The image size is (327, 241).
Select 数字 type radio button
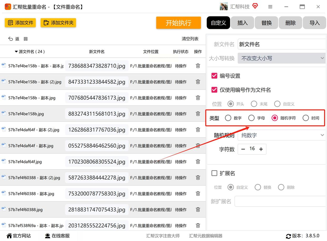click(x=228, y=118)
